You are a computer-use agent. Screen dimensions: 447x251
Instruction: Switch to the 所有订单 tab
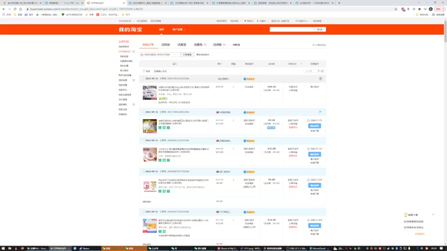click(x=148, y=45)
